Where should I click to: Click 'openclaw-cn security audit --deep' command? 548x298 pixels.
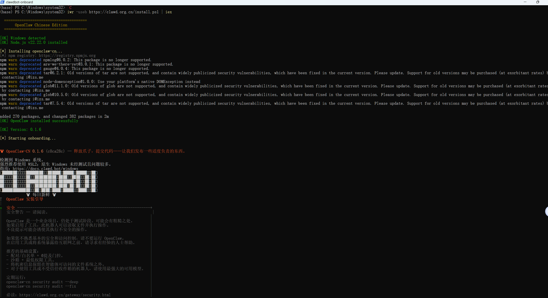coord(42,282)
